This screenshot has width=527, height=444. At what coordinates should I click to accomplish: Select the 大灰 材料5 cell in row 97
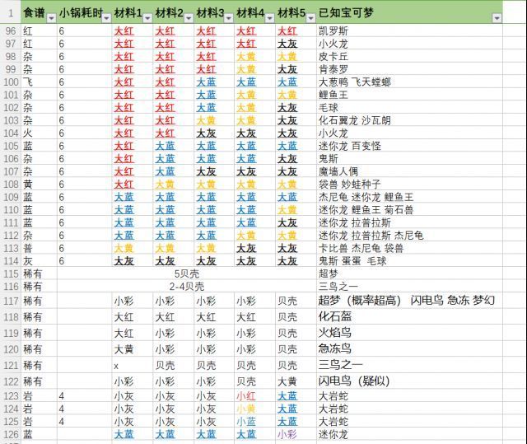click(x=296, y=44)
